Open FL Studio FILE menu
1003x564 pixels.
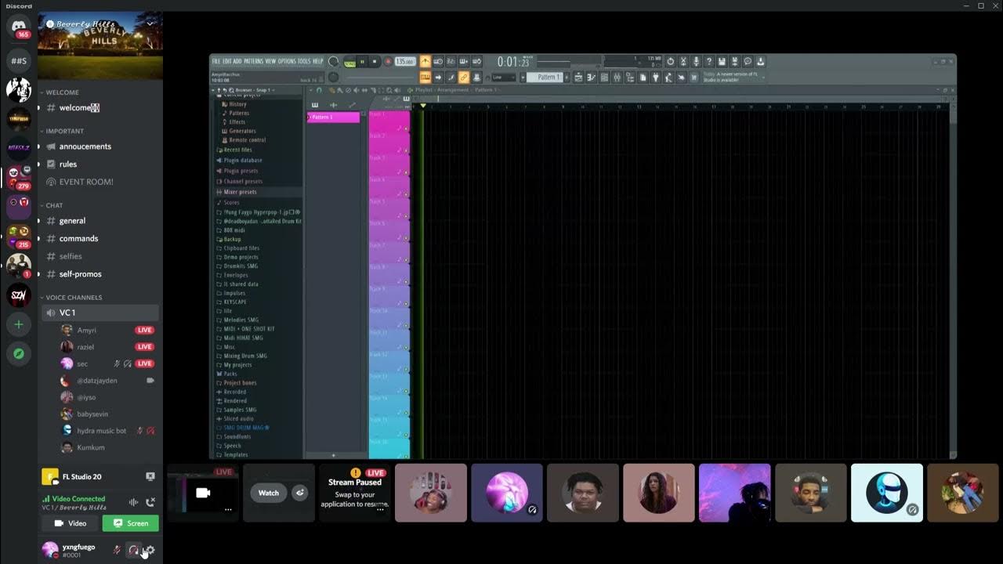click(x=215, y=61)
